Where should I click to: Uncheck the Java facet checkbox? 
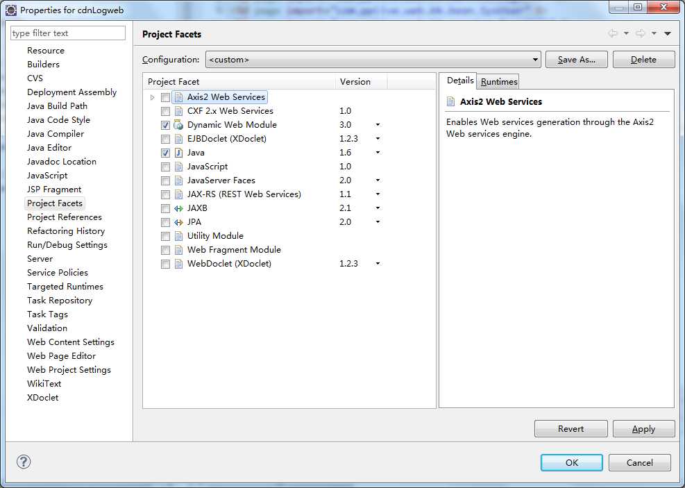(166, 153)
